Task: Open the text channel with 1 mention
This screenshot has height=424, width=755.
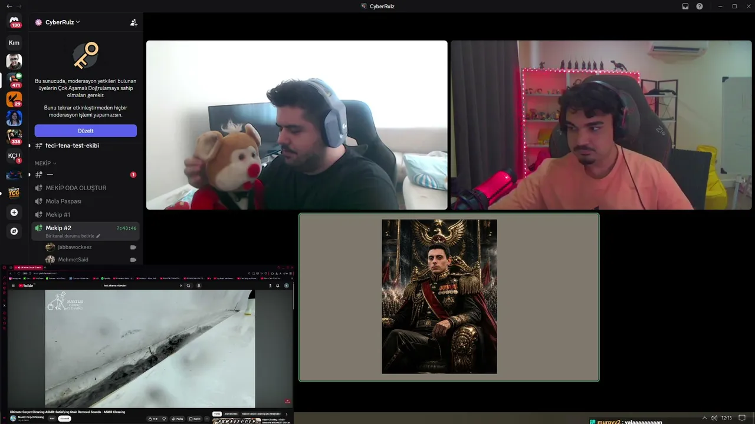Action: [86, 175]
